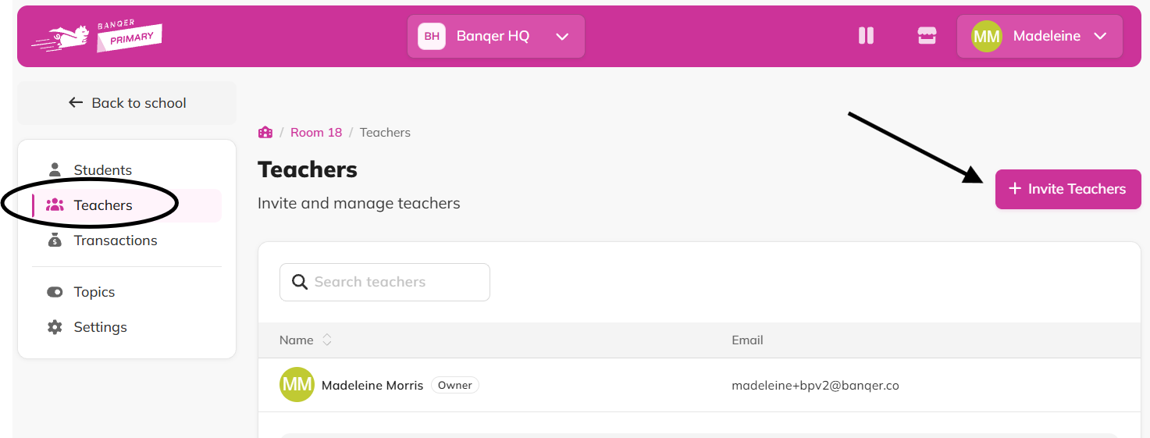Click the Settings gear icon
The image size is (1150, 438).
(x=55, y=327)
